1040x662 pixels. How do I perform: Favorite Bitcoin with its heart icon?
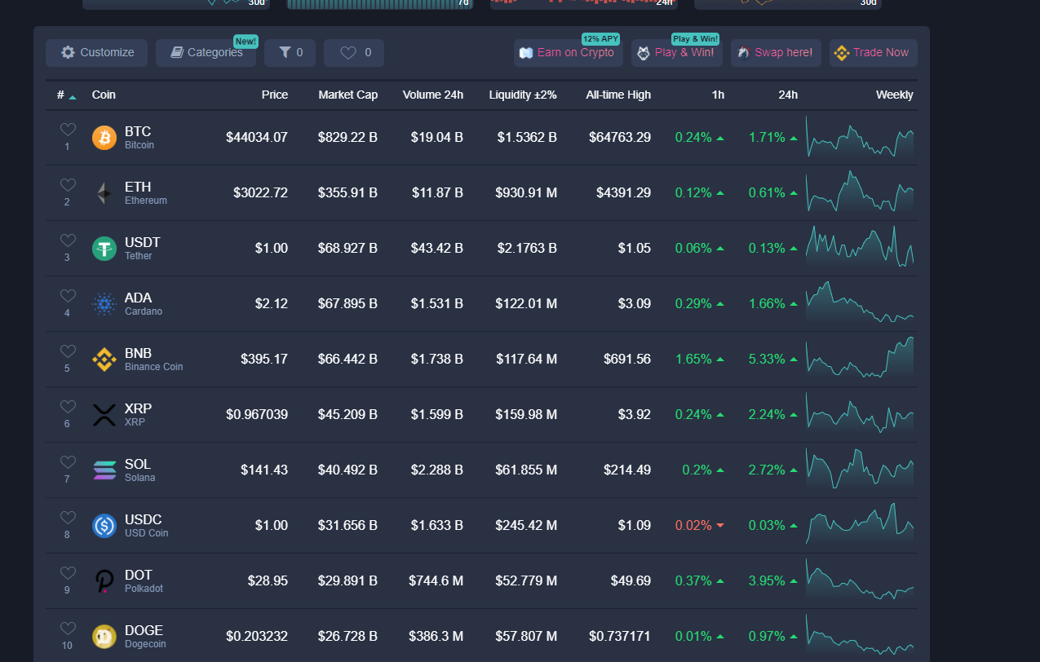click(68, 130)
